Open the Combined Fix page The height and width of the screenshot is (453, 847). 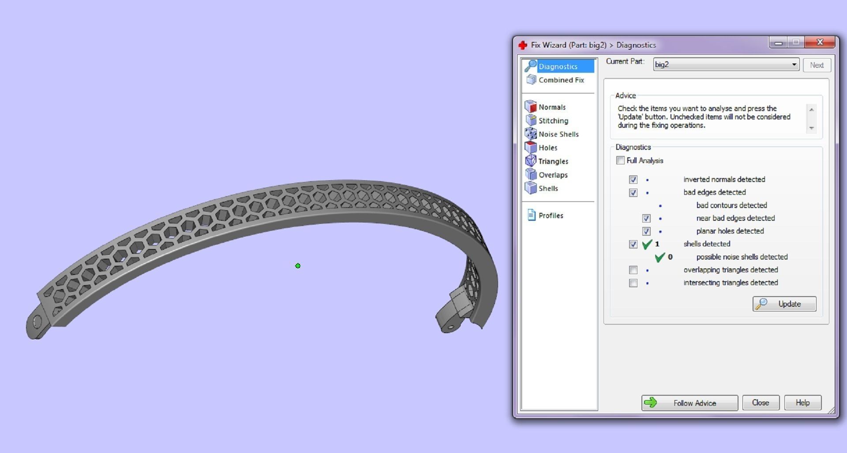[561, 80]
